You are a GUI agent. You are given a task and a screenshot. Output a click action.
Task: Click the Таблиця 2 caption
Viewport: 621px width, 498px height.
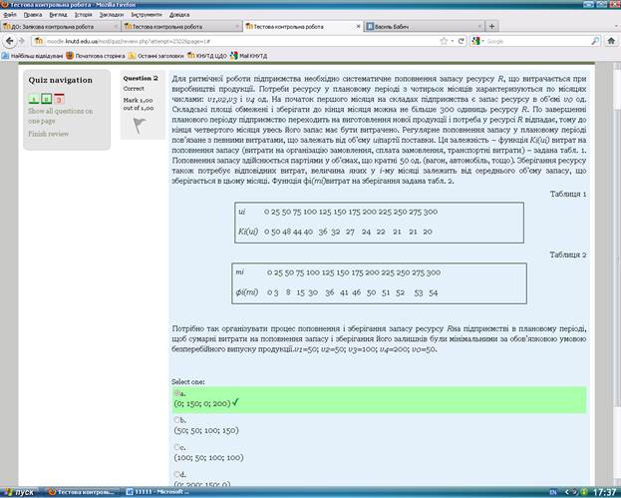pyautogui.click(x=568, y=254)
